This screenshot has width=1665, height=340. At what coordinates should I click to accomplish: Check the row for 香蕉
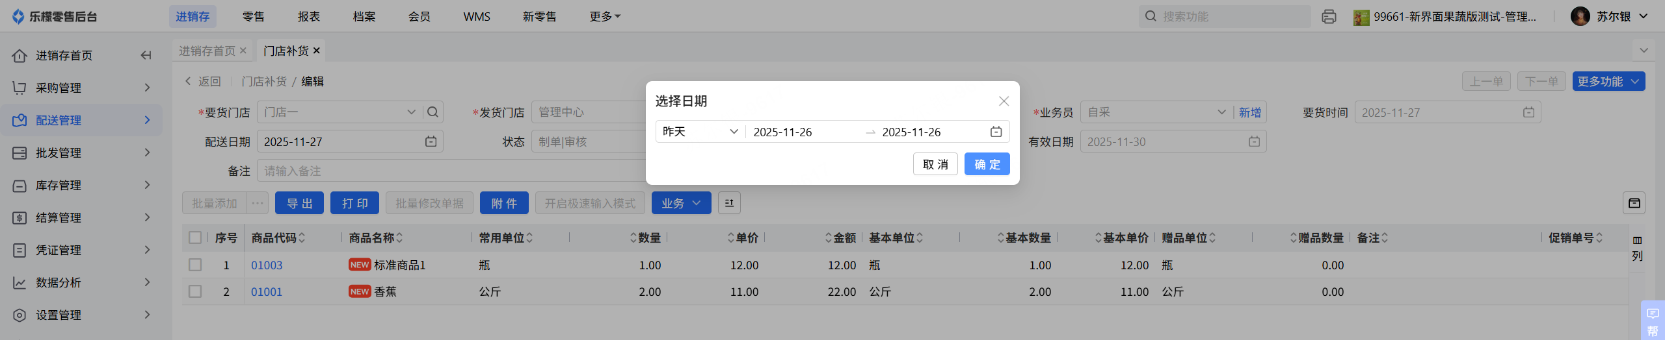tap(195, 291)
